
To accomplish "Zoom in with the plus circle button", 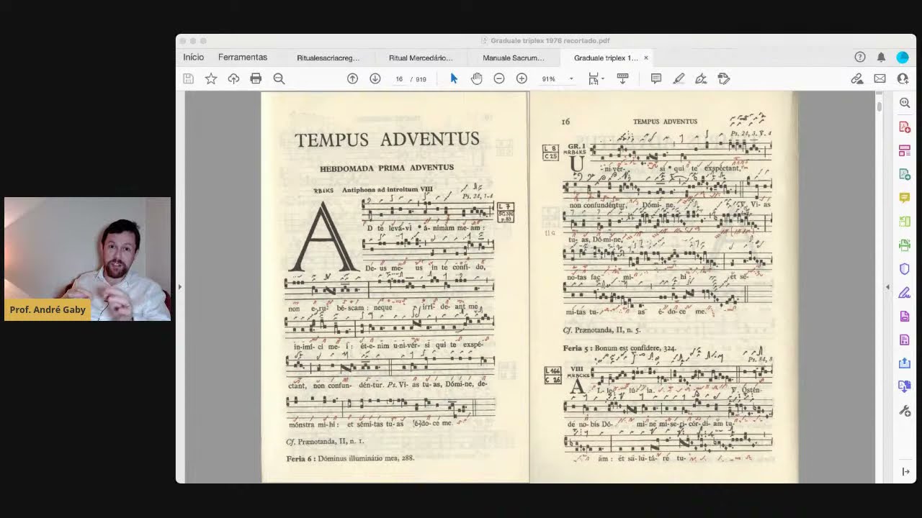I will click(x=522, y=78).
